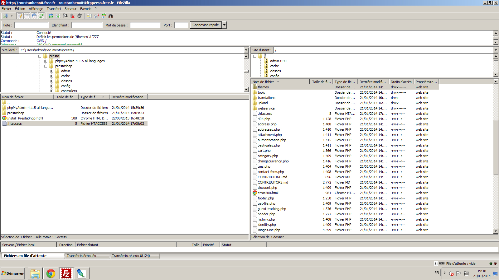Viewport: 499px width, 280px height.
Task: Expand the phpMyAdmin-4.1.5-all-languages tree node
Action: click(x=46, y=61)
